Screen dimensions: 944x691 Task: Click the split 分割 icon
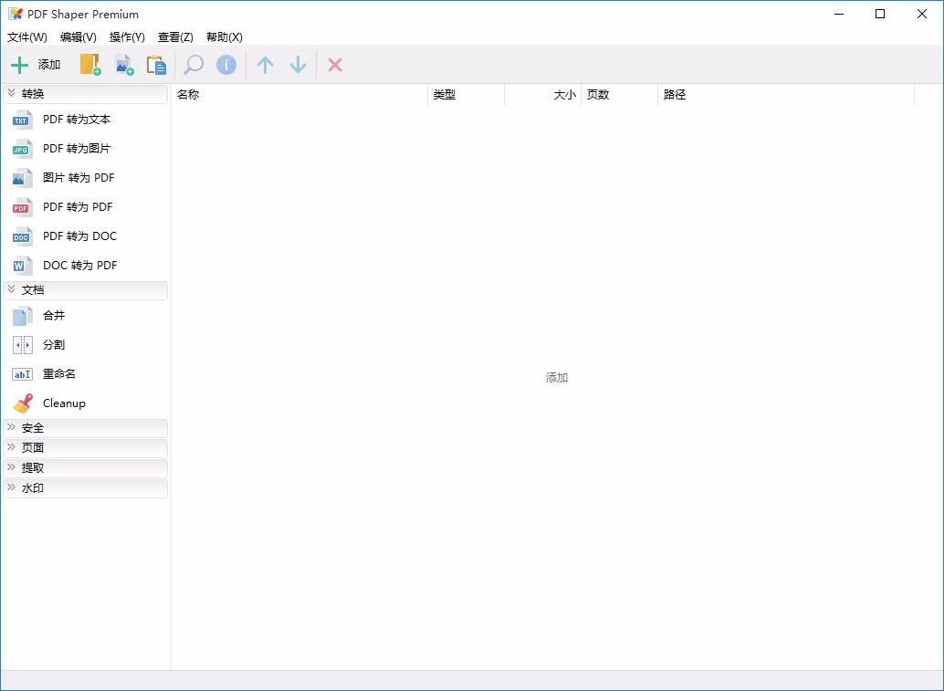22,345
